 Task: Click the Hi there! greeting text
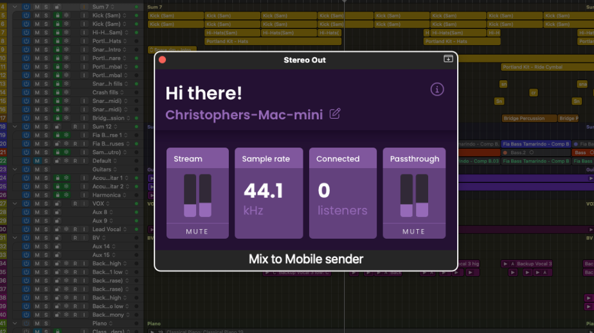pos(203,93)
